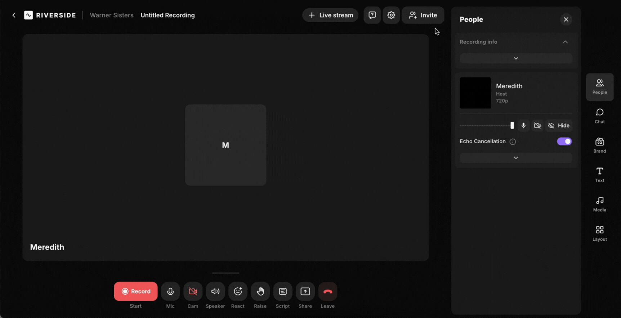Open the Script teleprompter
Screen dimensions: 621x318
coord(283,291)
